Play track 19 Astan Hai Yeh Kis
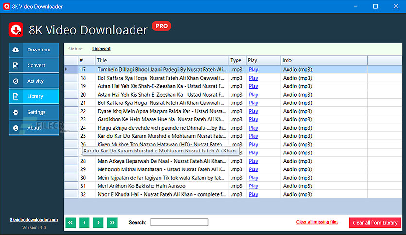The height and width of the screenshot is (235, 406). click(x=253, y=86)
